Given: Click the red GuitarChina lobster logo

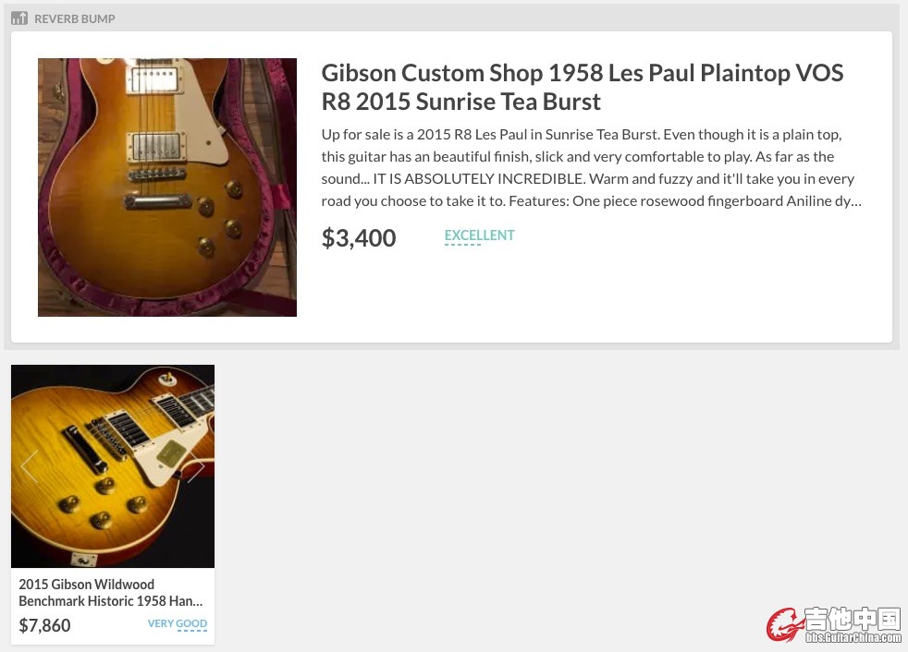Looking at the screenshot, I should tap(783, 625).
